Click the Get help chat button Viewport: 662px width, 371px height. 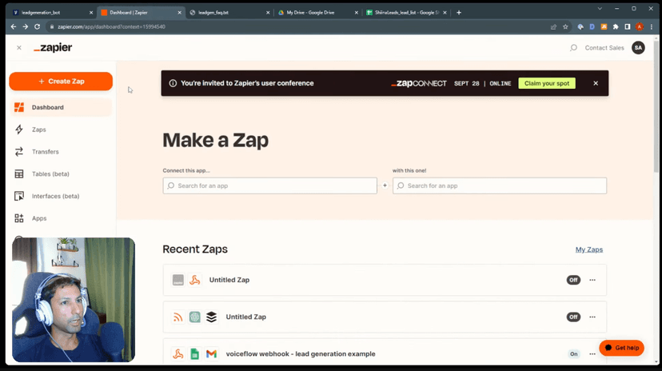tap(621, 348)
